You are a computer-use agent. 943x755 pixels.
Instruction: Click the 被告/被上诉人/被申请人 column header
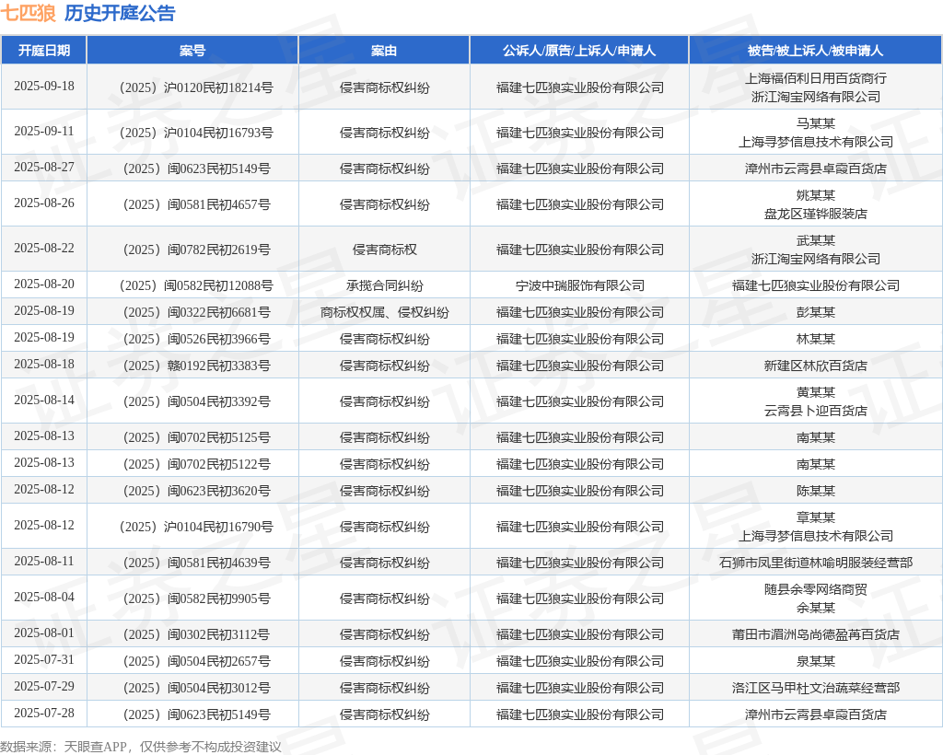[816, 51]
